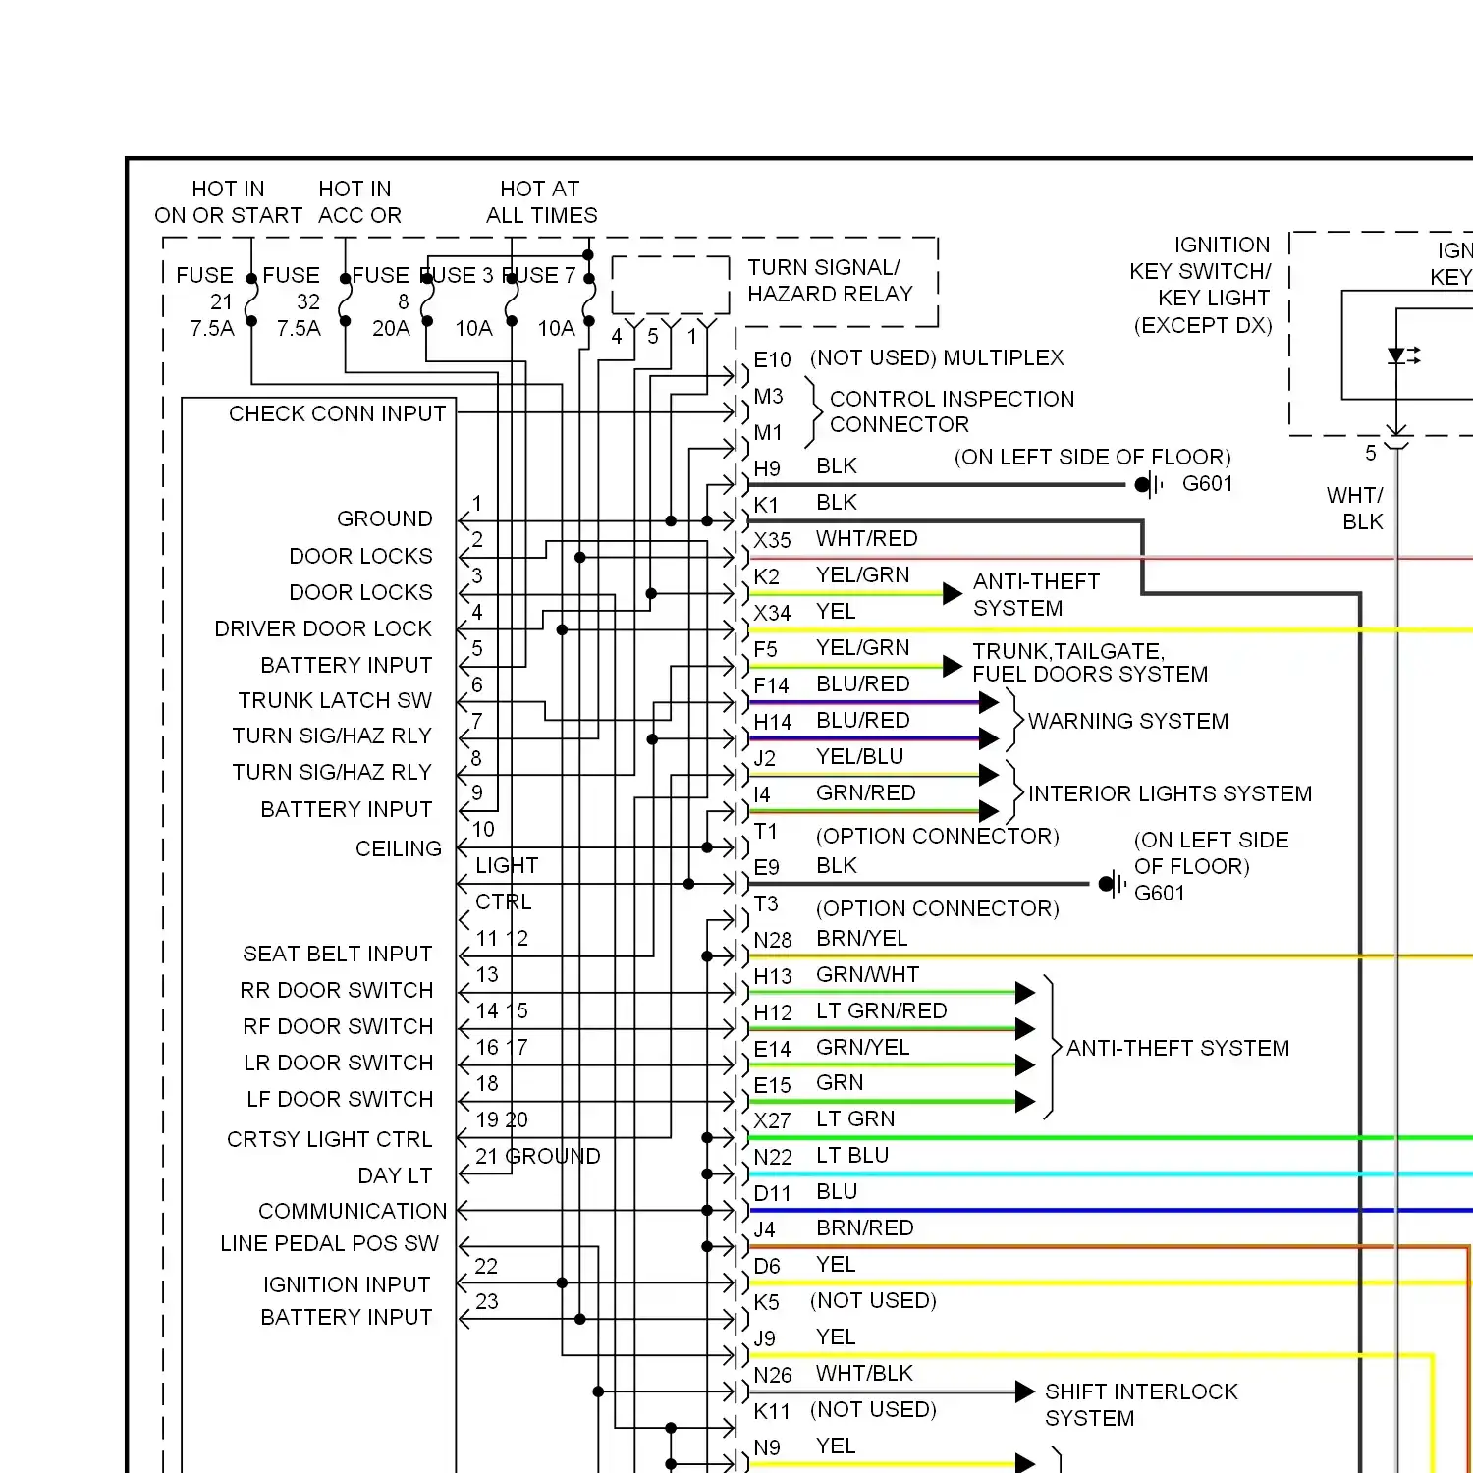Click the Fuse 21 7.5A fuse symbol

pos(251,300)
